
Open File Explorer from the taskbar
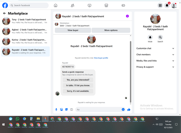(x=38, y=119)
